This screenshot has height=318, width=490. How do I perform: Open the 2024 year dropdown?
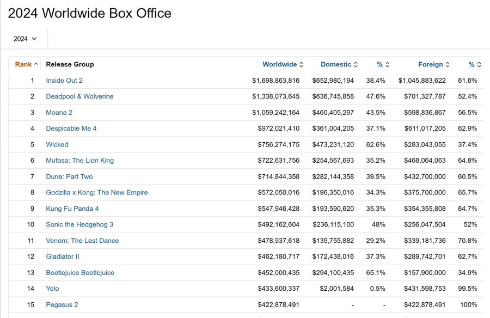click(x=25, y=39)
